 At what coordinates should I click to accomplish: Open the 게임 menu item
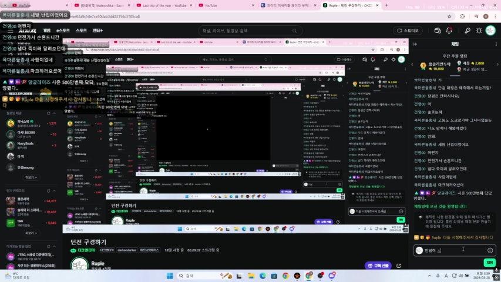point(46,31)
